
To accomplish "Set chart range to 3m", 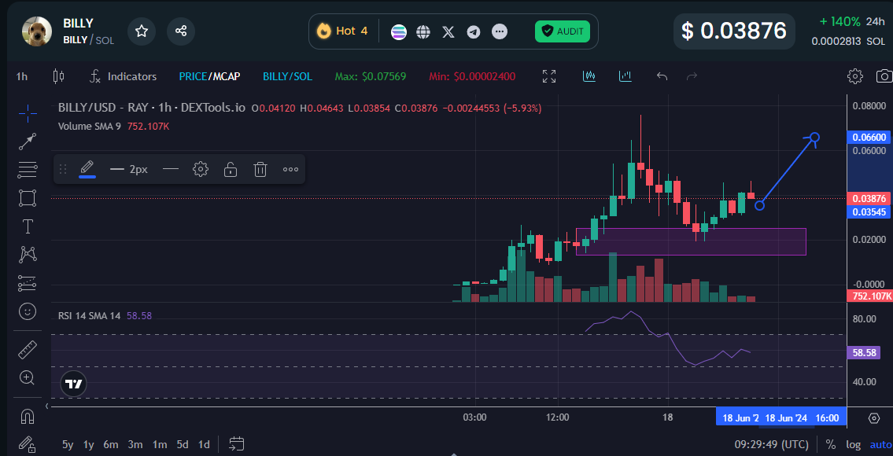I will click(x=135, y=445).
